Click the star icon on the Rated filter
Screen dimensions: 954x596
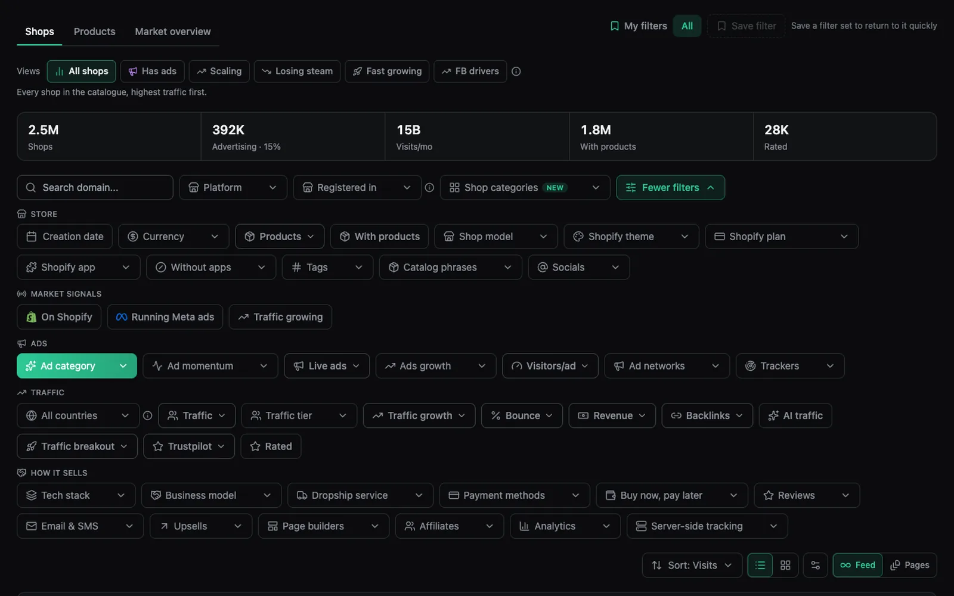(x=255, y=446)
